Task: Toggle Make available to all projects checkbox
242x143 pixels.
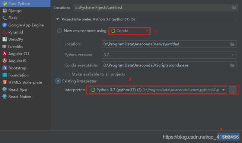Action: pos(68,74)
